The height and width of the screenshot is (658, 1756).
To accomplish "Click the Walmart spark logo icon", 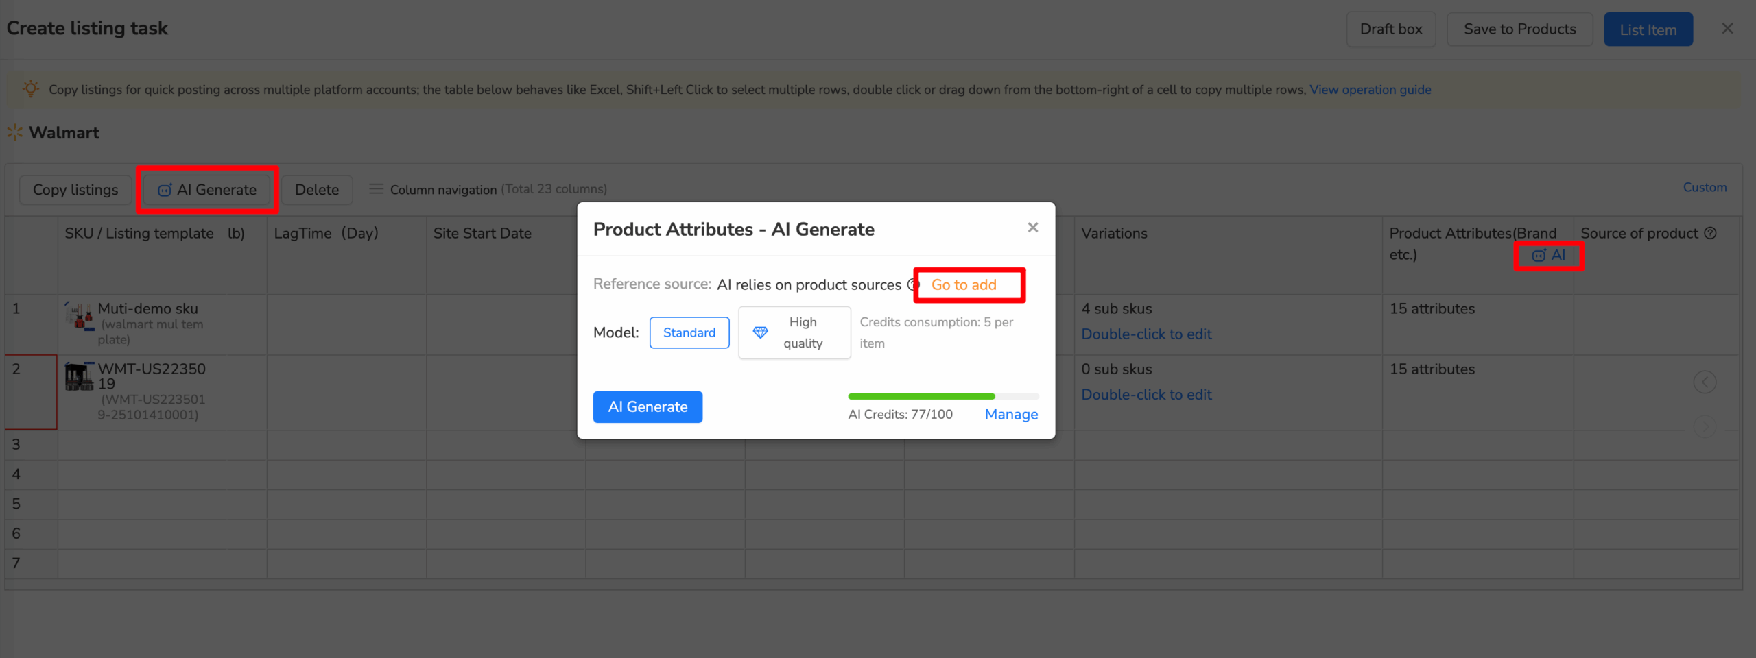I will (x=15, y=132).
